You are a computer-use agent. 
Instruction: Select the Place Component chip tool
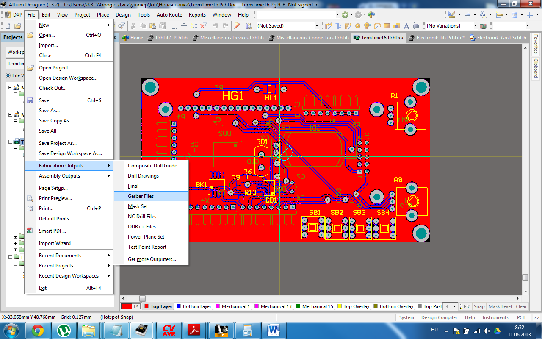[416, 26]
